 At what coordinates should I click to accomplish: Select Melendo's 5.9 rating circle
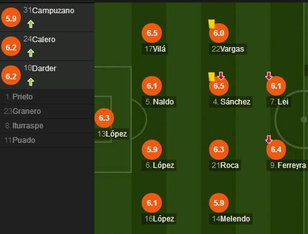(x=219, y=203)
